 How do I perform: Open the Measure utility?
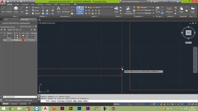tap(169, 10)
